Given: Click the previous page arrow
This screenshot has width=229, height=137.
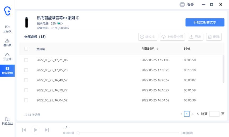Looking at the screenshot, I should 181,114.
